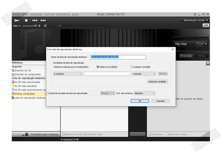Click the playlist name input field
Screen dimensions: 222x153
(x=118, y=57)
